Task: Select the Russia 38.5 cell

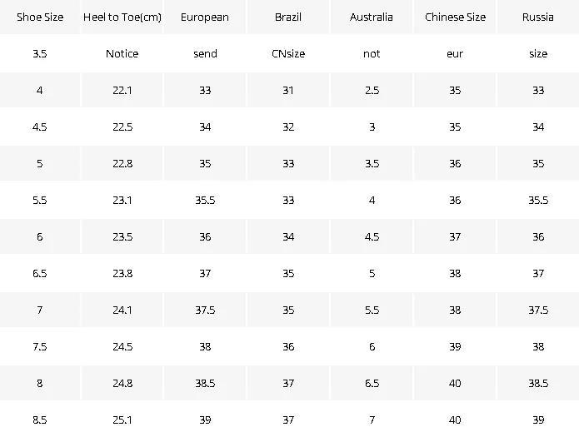Action: click(538, 383)
